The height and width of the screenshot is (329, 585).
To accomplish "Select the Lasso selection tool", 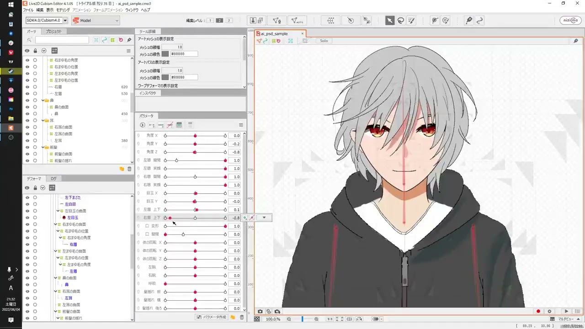I will (x=400, y=20).
